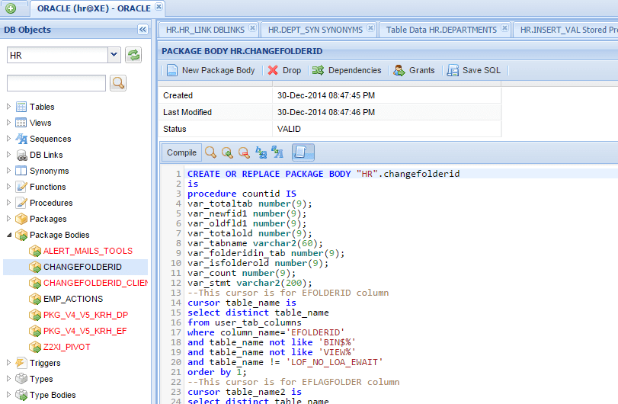Screen dimensions: 618x404
Task: Select the Created date value
Action: tap(326, 95)
